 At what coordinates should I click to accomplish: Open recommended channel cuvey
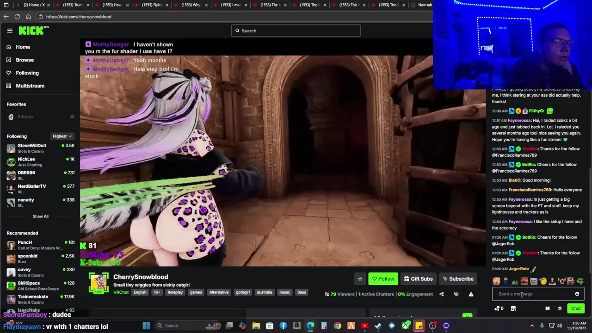pyautogui.click(x=40, y=272)
